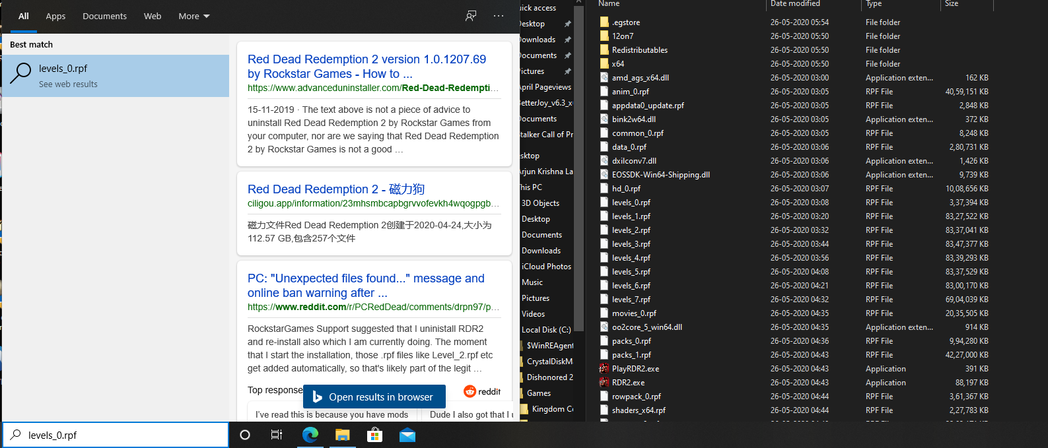Open the search panel options ellipsis
Screen dimensions: 1048x448
pos(499,16)
